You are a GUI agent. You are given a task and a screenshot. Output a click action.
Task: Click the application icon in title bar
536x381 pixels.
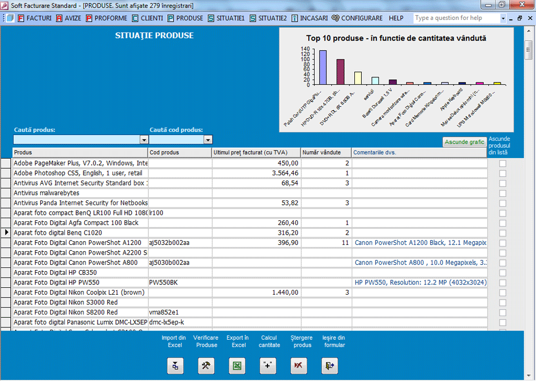(4, 5)
